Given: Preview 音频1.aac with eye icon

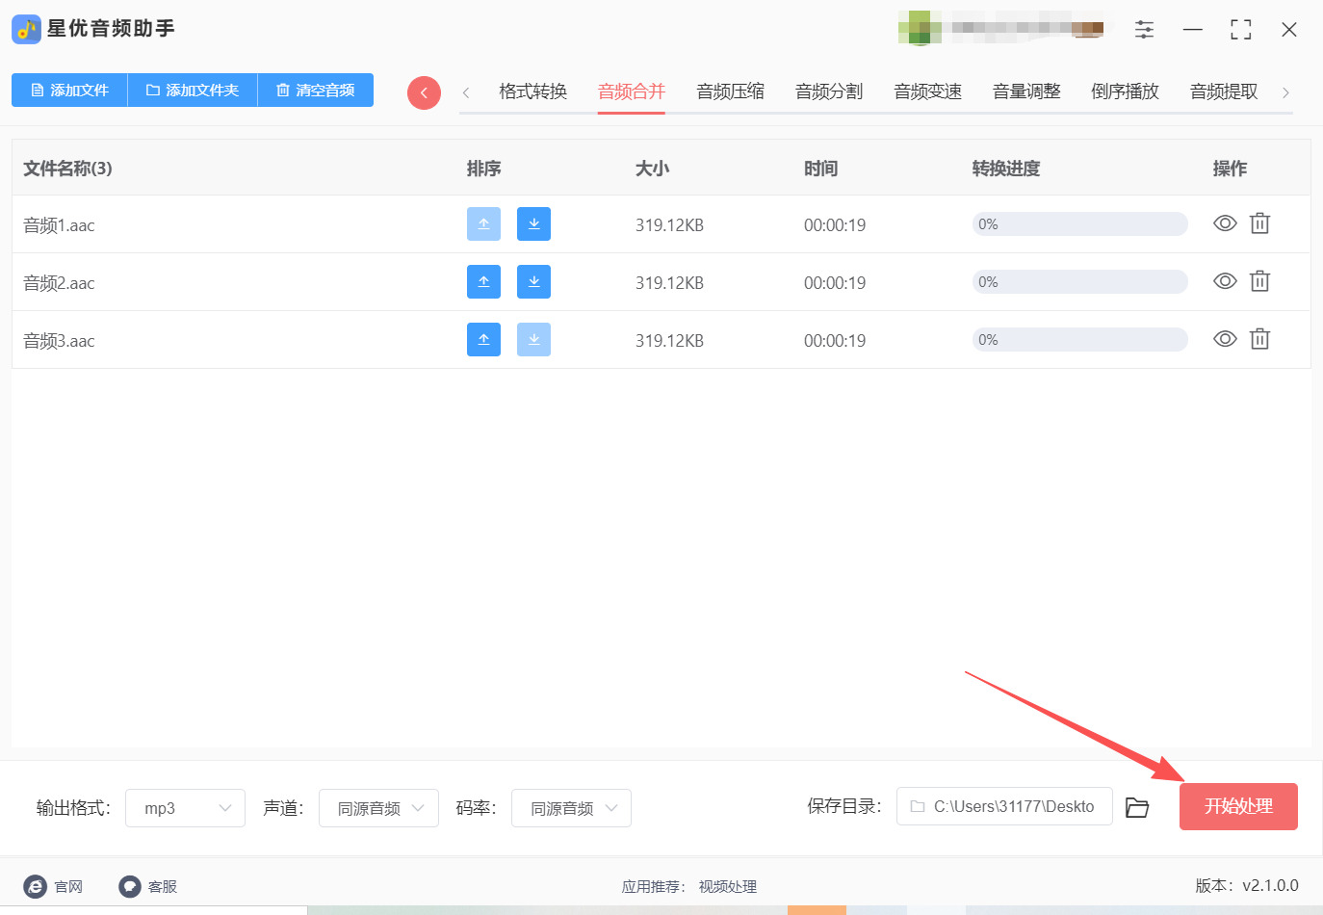Looking at the screenshot, I should click(x=1225, y=223).
